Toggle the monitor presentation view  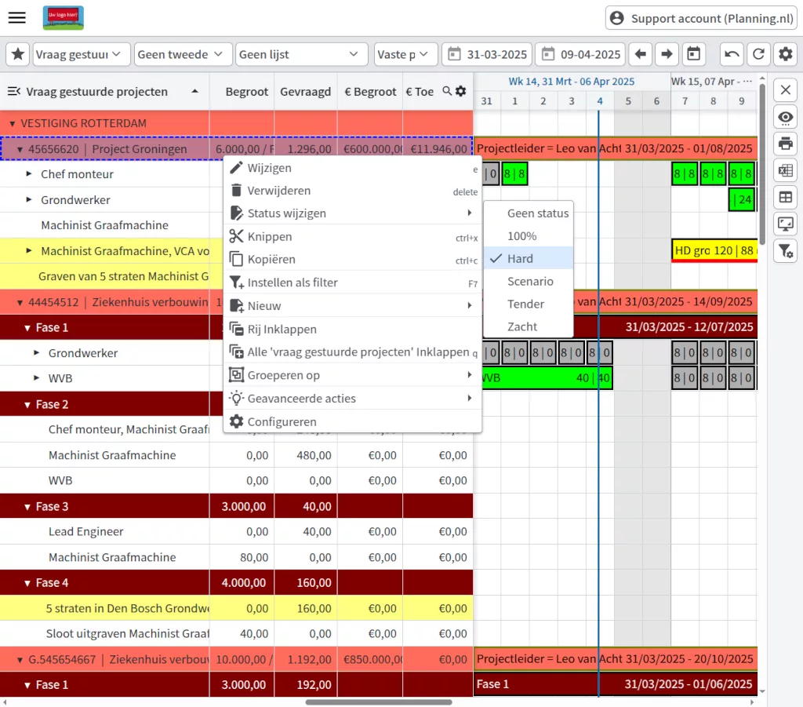785,224
